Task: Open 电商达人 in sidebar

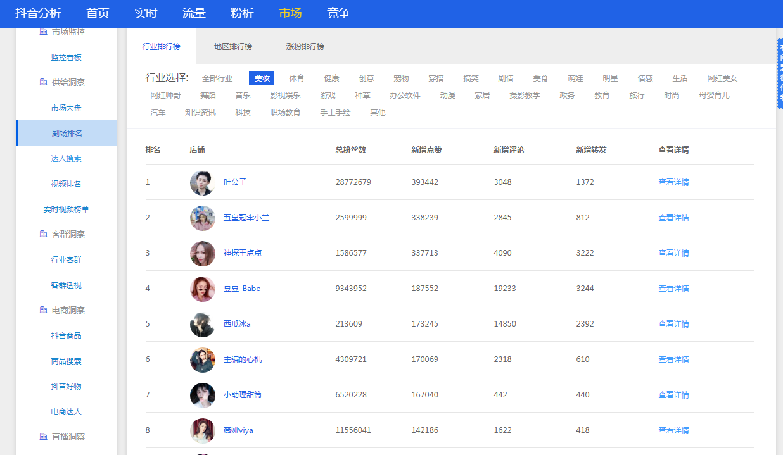Action: 67,412
